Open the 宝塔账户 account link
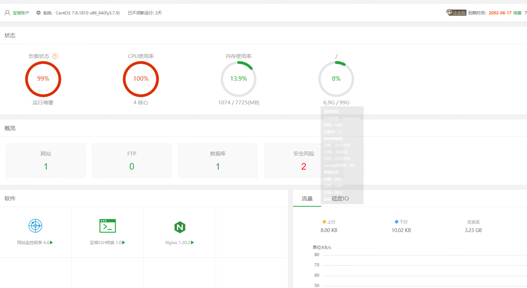The height and width of the screenshot is (288, 527). [21, 13]
